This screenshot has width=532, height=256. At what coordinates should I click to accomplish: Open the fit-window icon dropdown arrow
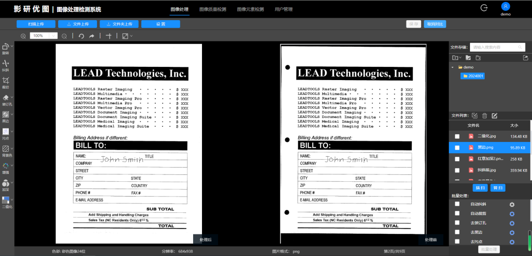click(132, 36)
